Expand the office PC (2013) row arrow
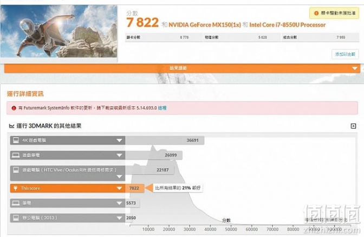The width and height of the screenshot is (364, 237). click(x=119, y=218)
